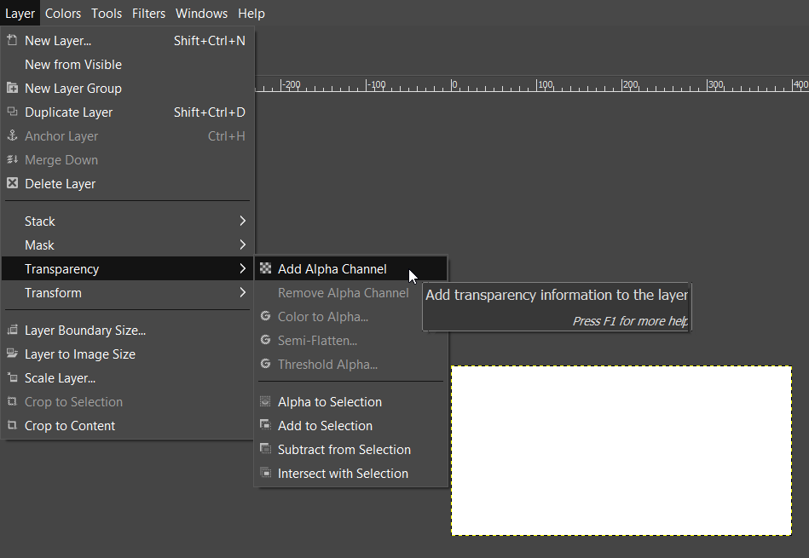Click the New Layer Group icon
809x558 pixels.
click(x=13, y=88)
